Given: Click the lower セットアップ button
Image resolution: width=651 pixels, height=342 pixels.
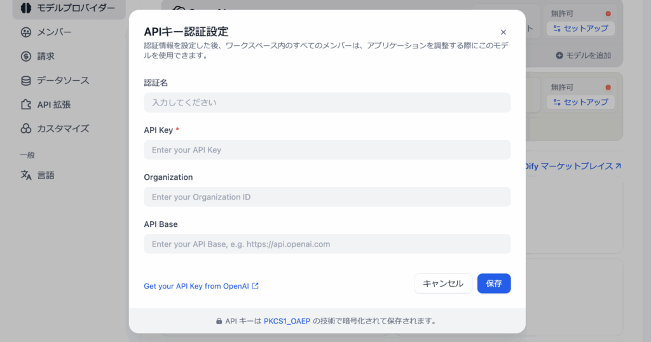Looking at the screenshot, I should [x=580, y=102].
